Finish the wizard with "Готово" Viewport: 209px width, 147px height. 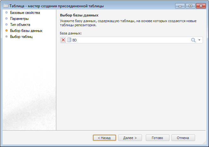[157, 138]
